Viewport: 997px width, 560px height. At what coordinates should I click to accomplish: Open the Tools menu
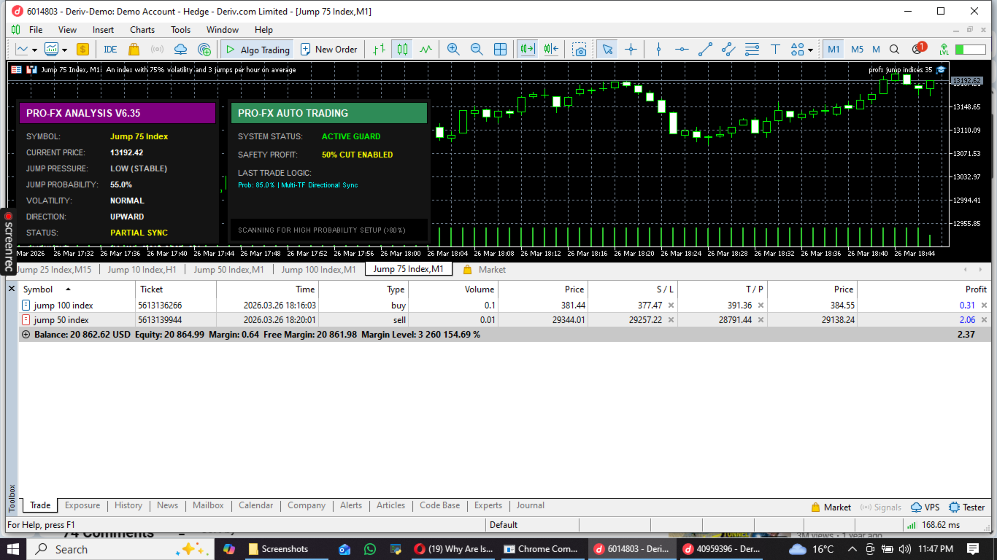click(x=180, y=30)
